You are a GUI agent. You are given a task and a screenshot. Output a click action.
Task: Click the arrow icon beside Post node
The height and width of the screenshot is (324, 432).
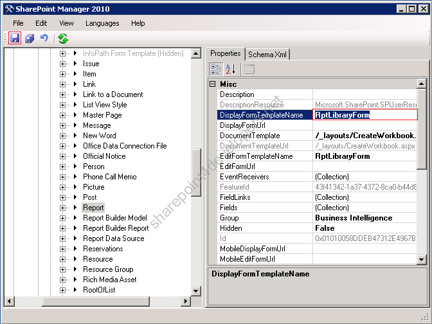point(75,197)
